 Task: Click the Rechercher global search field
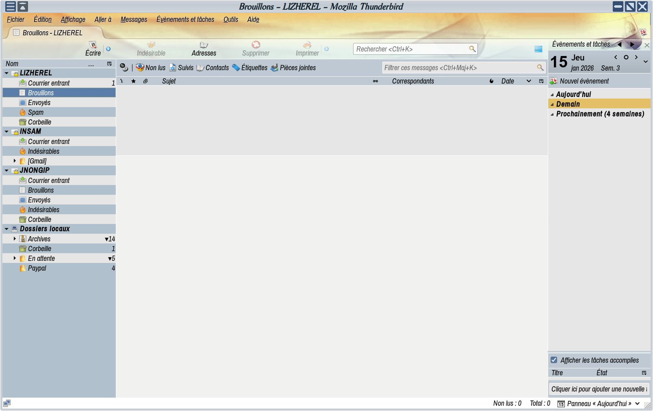pos(415,49)
